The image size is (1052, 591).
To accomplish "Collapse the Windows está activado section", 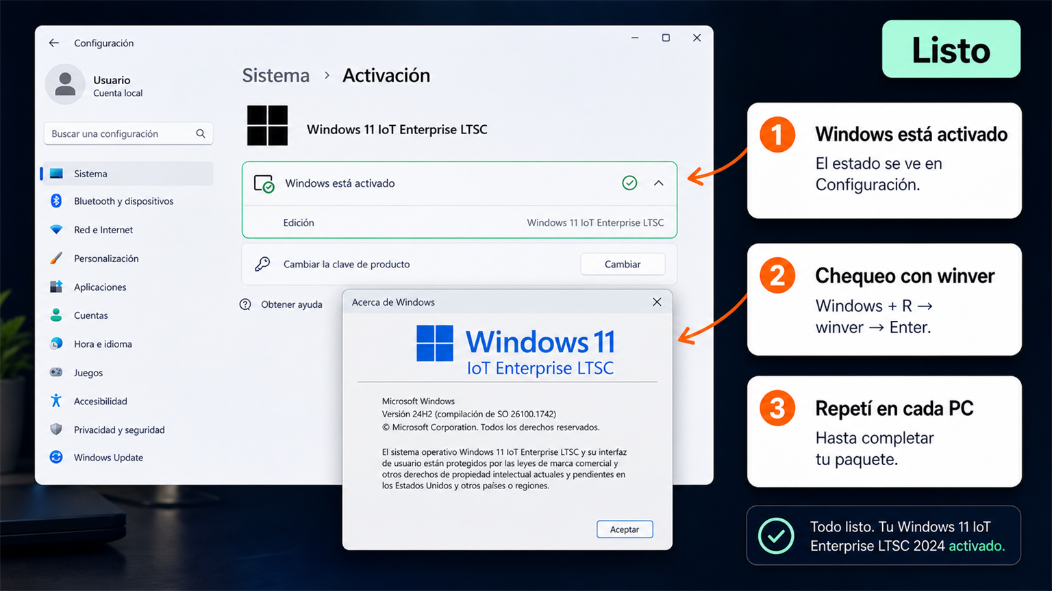I will coord(659,183).
